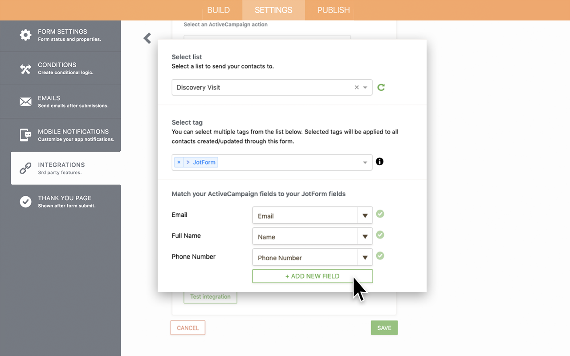Click the Mobile Notifications phone icon

(26, 135)
